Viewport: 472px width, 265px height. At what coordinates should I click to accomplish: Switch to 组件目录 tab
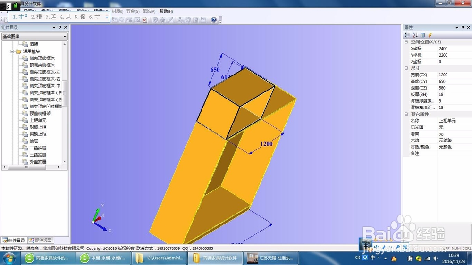pos(14,240)
